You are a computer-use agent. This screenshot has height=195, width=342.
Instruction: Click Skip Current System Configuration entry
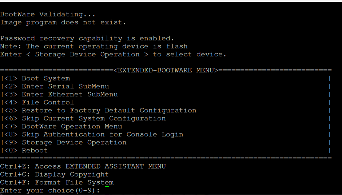[94, 118]
